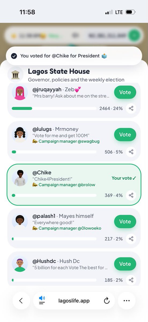Image resolution: width=148 pixels, height=322 pixels.
Task: Open share for @palash1 candidate
Action: pyautogui.click(x=131, y=239)
